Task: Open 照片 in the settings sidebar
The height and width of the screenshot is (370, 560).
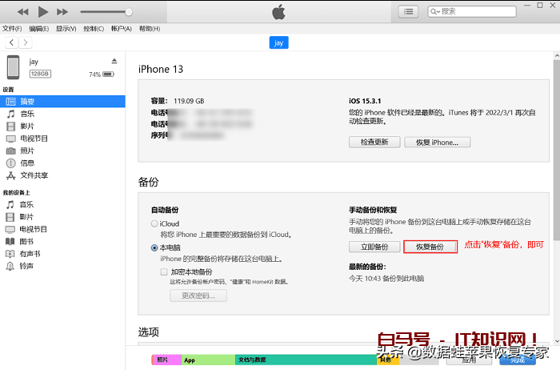Action: [27, 151]
